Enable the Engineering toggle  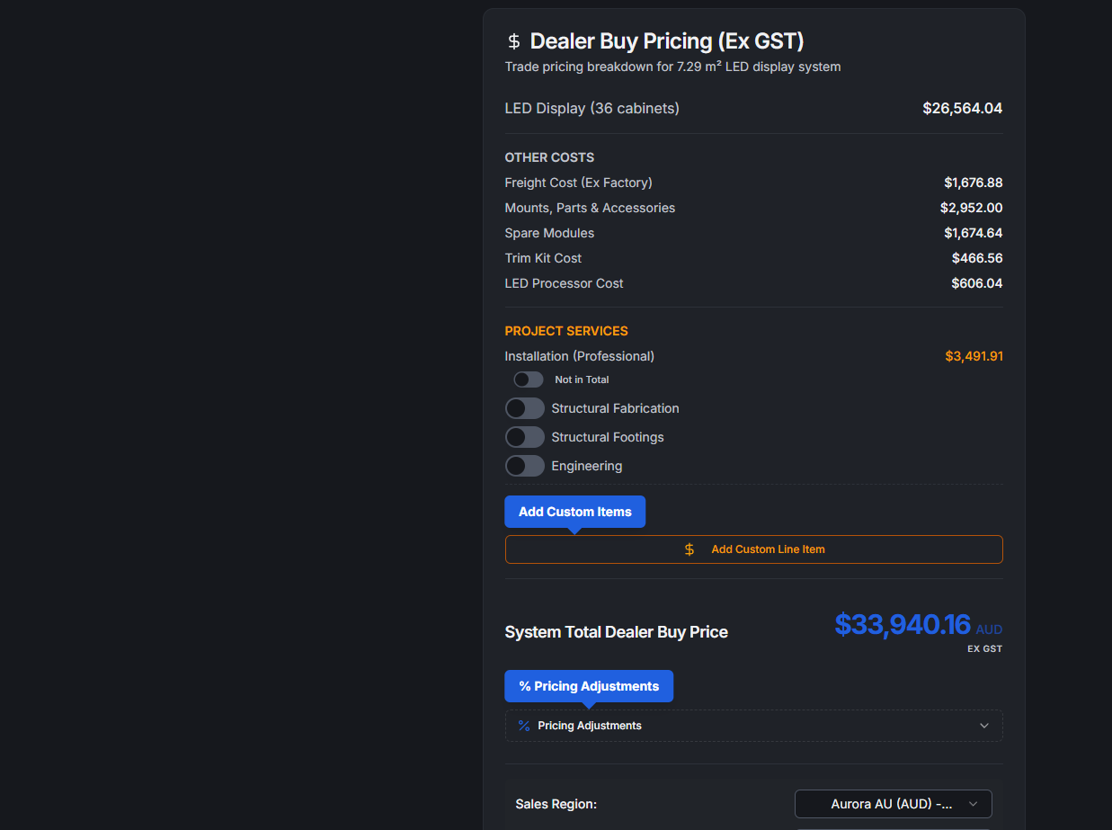click(x=525, y=465)
